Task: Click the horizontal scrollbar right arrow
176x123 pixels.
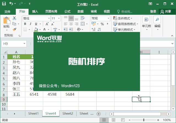Action: pyautogui.click(x=169, y=114)
